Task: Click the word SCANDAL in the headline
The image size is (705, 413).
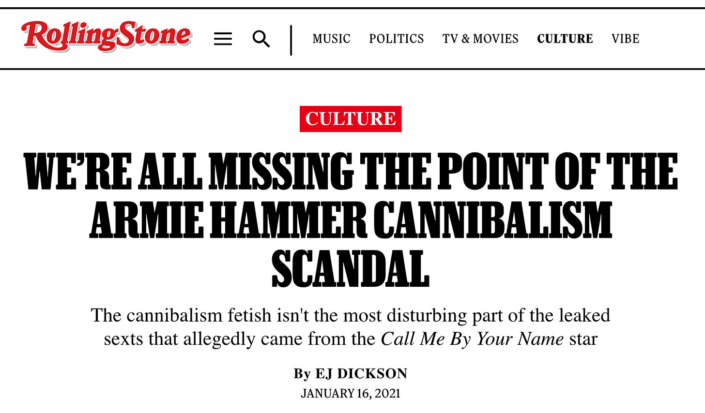Action: (351, 268)
